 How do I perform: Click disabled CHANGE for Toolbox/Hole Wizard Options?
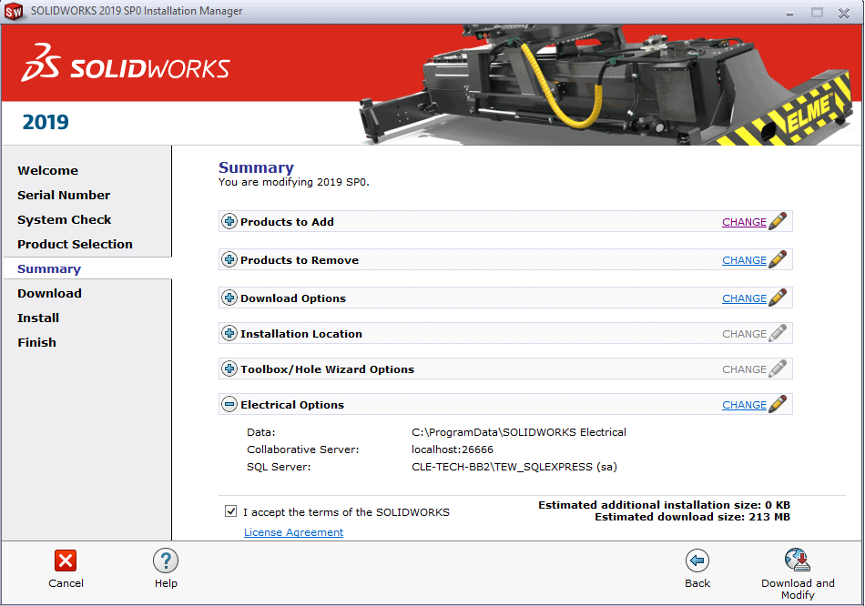click(x=744, y=369)
